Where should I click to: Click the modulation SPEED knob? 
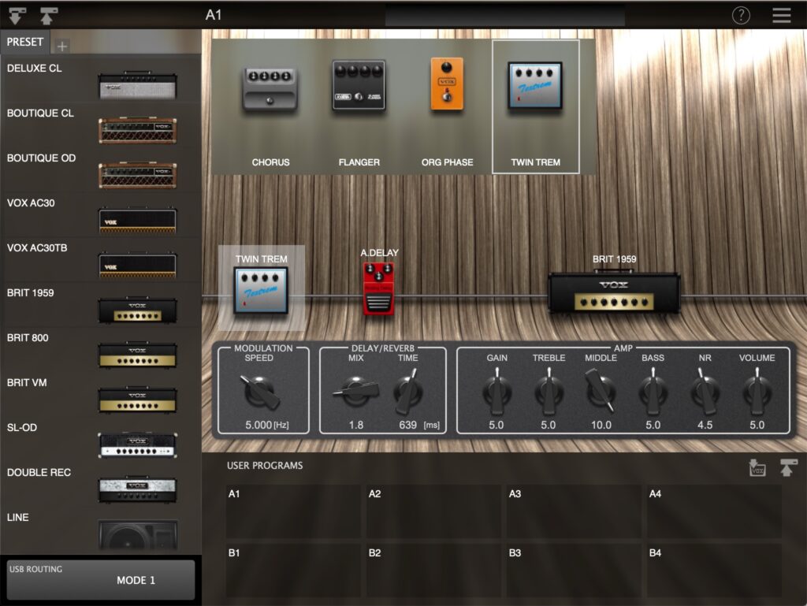(x=258, y=392)
